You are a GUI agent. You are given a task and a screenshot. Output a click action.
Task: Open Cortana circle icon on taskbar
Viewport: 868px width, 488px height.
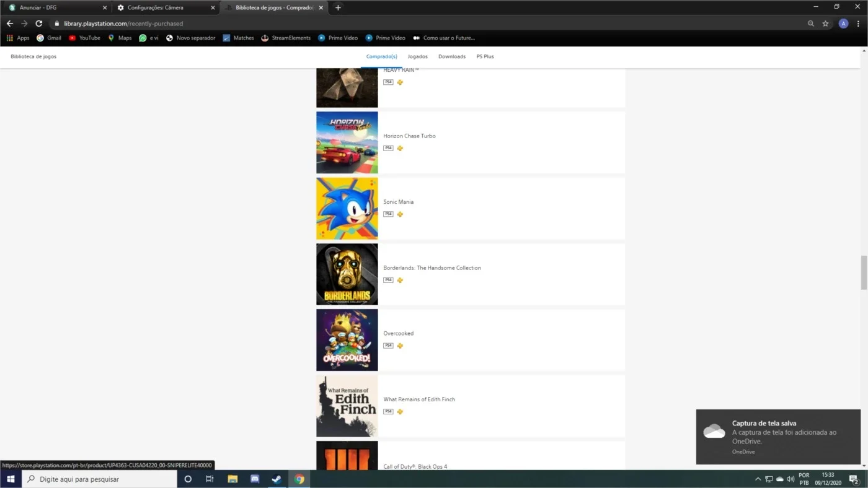[188, 479]
